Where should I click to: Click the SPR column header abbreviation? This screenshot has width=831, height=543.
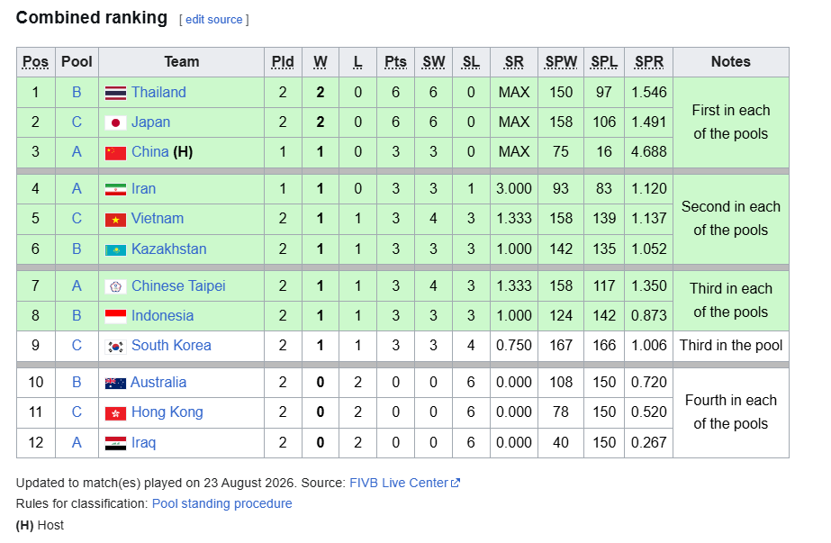(649, 62)
